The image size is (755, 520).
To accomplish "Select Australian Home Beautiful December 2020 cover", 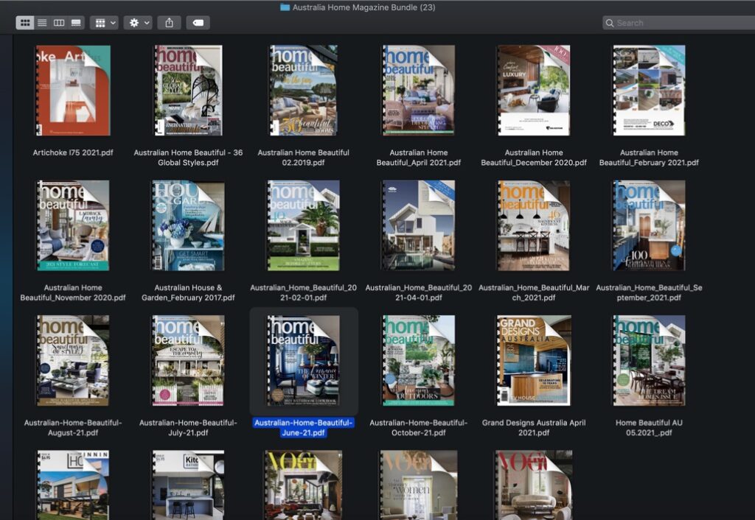I will tap(533, 91).
